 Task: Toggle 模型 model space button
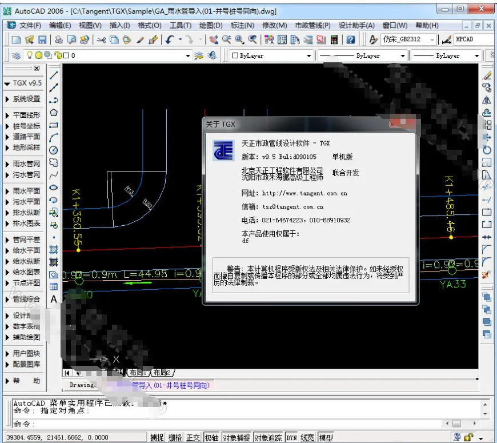[x=326, y=438]
